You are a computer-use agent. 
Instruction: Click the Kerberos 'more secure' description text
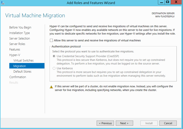[111, 74]
